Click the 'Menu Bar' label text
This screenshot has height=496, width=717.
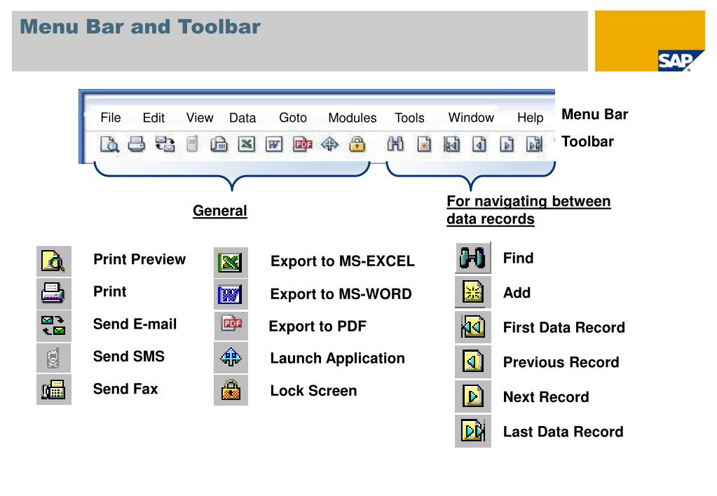(594, 114)
